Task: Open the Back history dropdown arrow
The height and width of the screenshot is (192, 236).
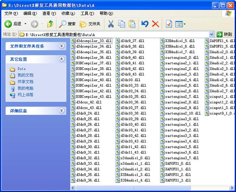Action: (25, 24)
